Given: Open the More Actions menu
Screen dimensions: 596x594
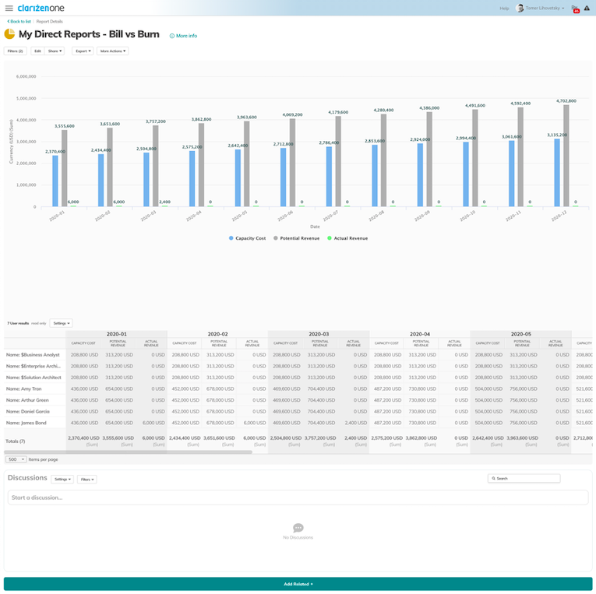Looking at the screenshot, I should (x=112, y=51).
